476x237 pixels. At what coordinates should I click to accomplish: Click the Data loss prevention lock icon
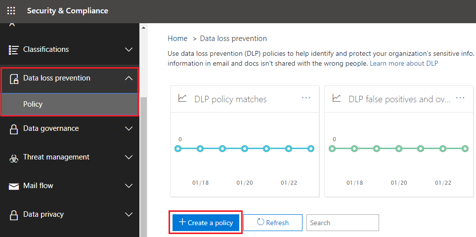(x=14, y=79)
